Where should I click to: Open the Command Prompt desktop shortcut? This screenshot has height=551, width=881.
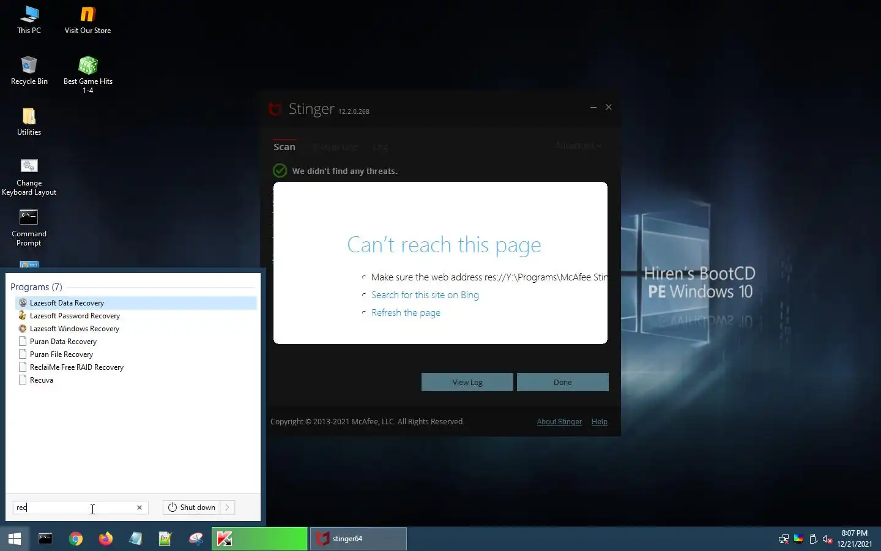coord(29,228)
